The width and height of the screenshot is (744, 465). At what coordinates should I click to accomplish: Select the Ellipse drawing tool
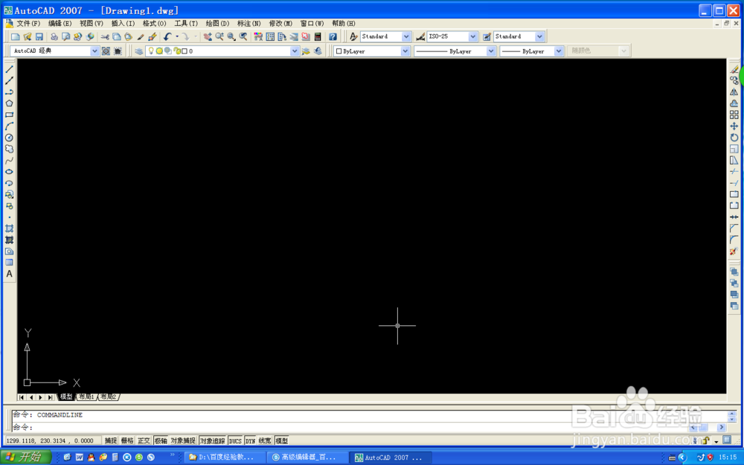tap(9, 172)
